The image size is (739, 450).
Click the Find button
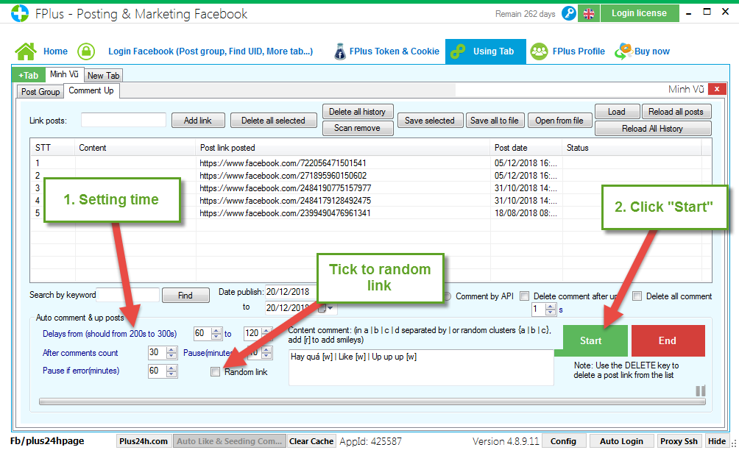pos(185,295)
